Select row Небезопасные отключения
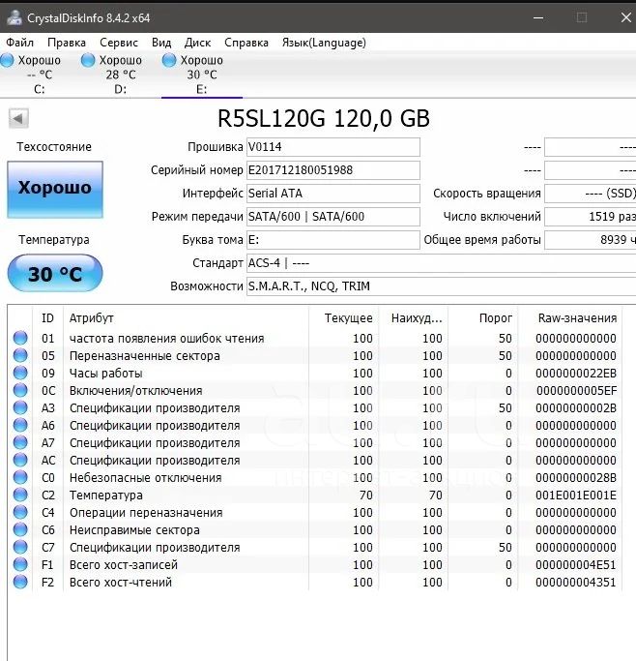The image size is (636, 661). (x=315, y=477)
